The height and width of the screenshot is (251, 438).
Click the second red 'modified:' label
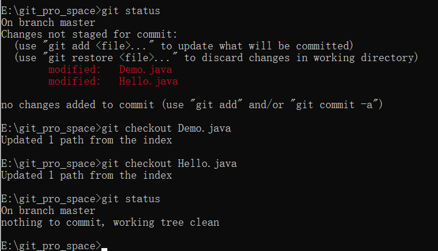(74, 81)
